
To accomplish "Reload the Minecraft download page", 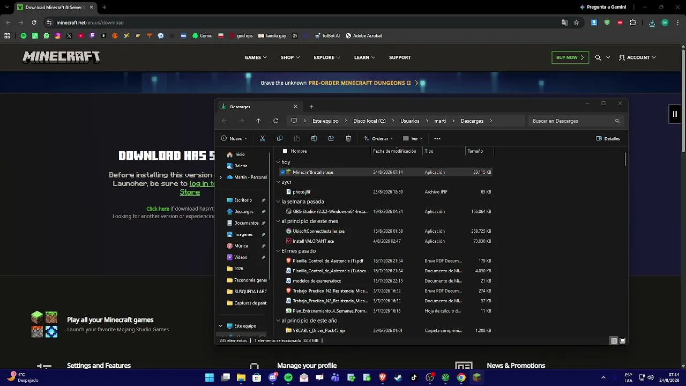I will (34, 23).
